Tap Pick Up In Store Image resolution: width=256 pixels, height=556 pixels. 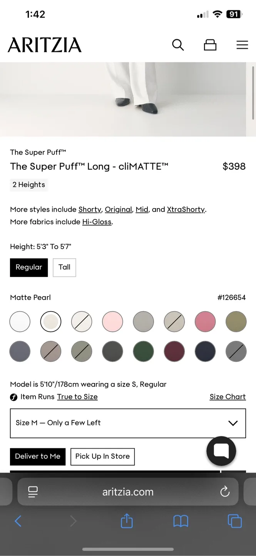point(102,456)
